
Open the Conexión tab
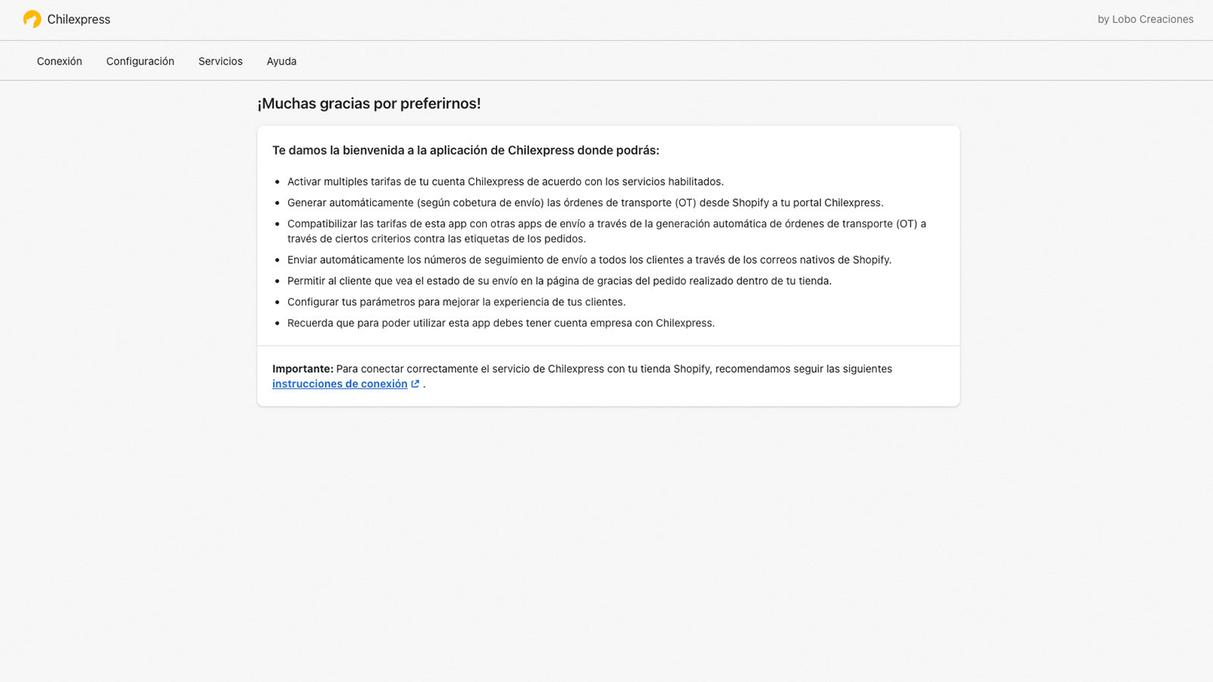click(59, 61)
